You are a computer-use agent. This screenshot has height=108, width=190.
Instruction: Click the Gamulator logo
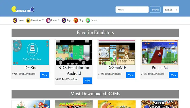tap(23, 9)
